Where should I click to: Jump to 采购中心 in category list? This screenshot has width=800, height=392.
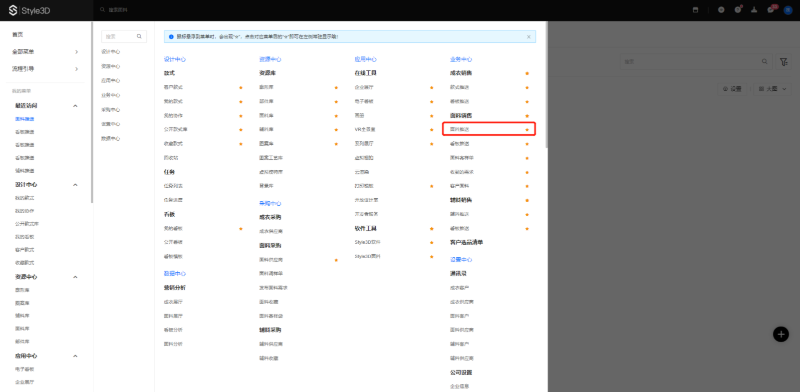pyautogui.click(x=111, y=110)
